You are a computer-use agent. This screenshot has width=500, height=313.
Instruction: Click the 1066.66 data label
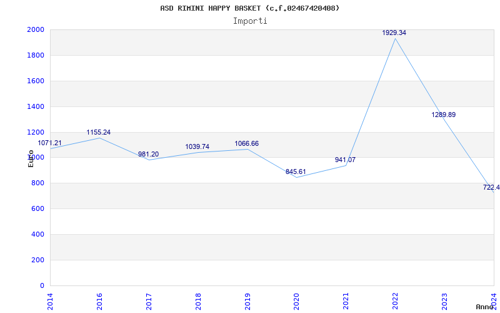click(x=246, y=143)
